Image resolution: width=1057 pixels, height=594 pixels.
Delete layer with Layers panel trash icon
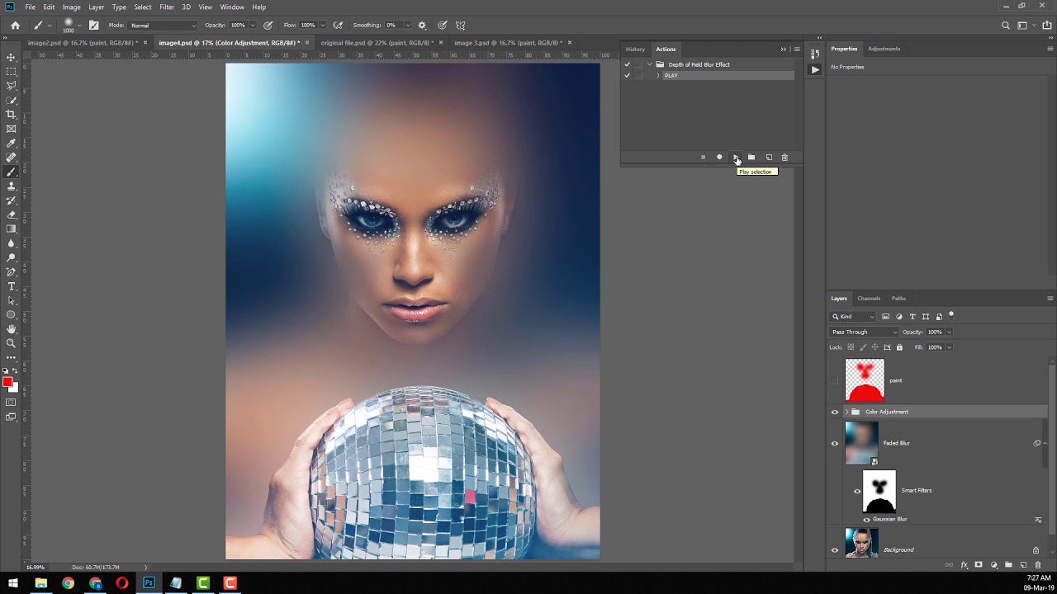[1038, 565]
